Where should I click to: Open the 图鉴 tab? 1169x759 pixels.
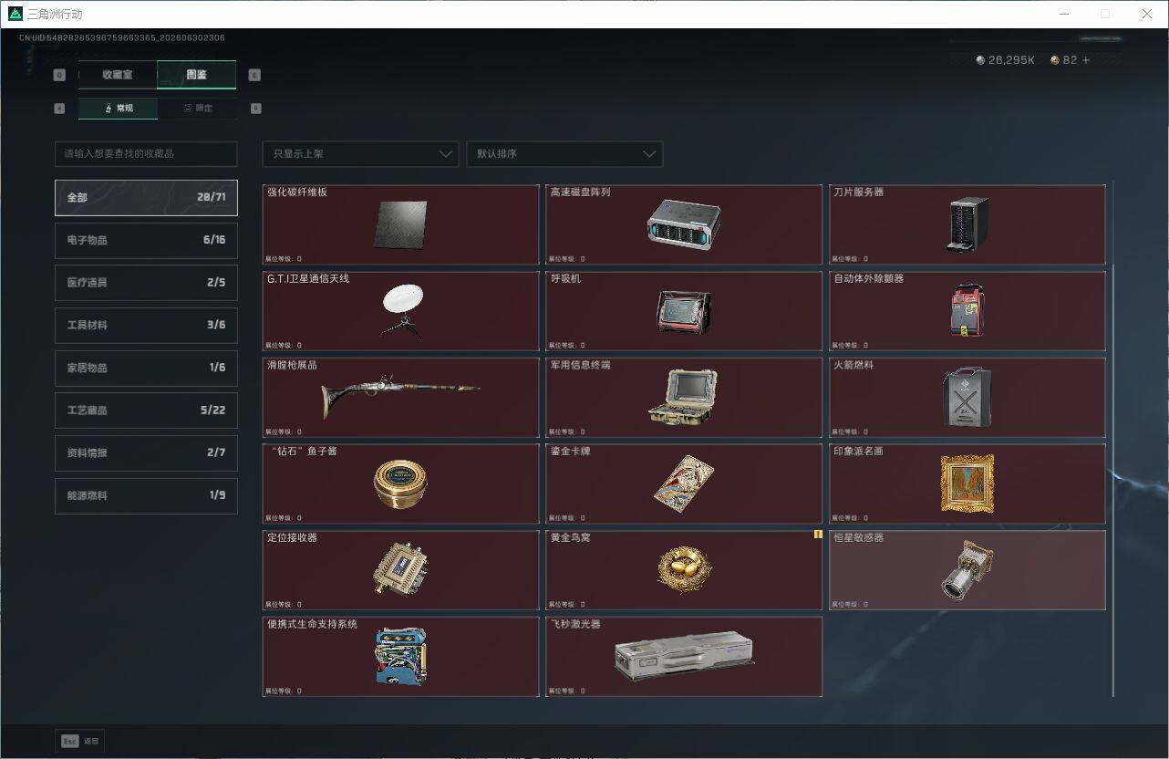coord(197,75)
